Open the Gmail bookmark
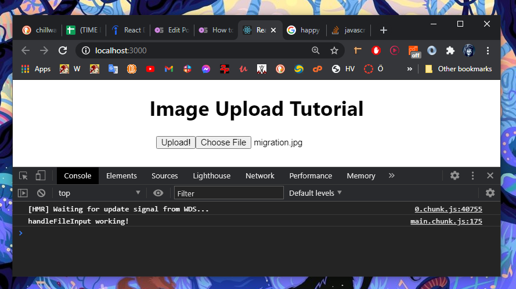 [x=169, y=69]
